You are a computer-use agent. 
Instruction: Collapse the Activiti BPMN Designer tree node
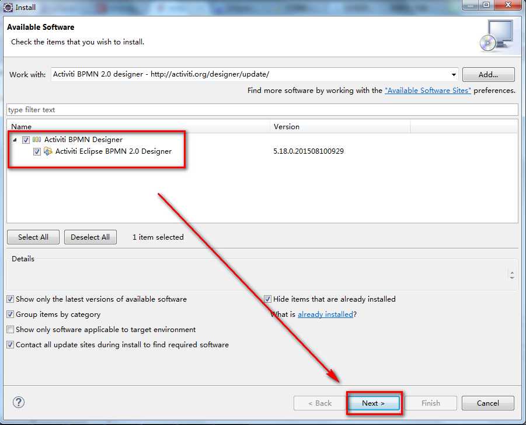(15, 140)
